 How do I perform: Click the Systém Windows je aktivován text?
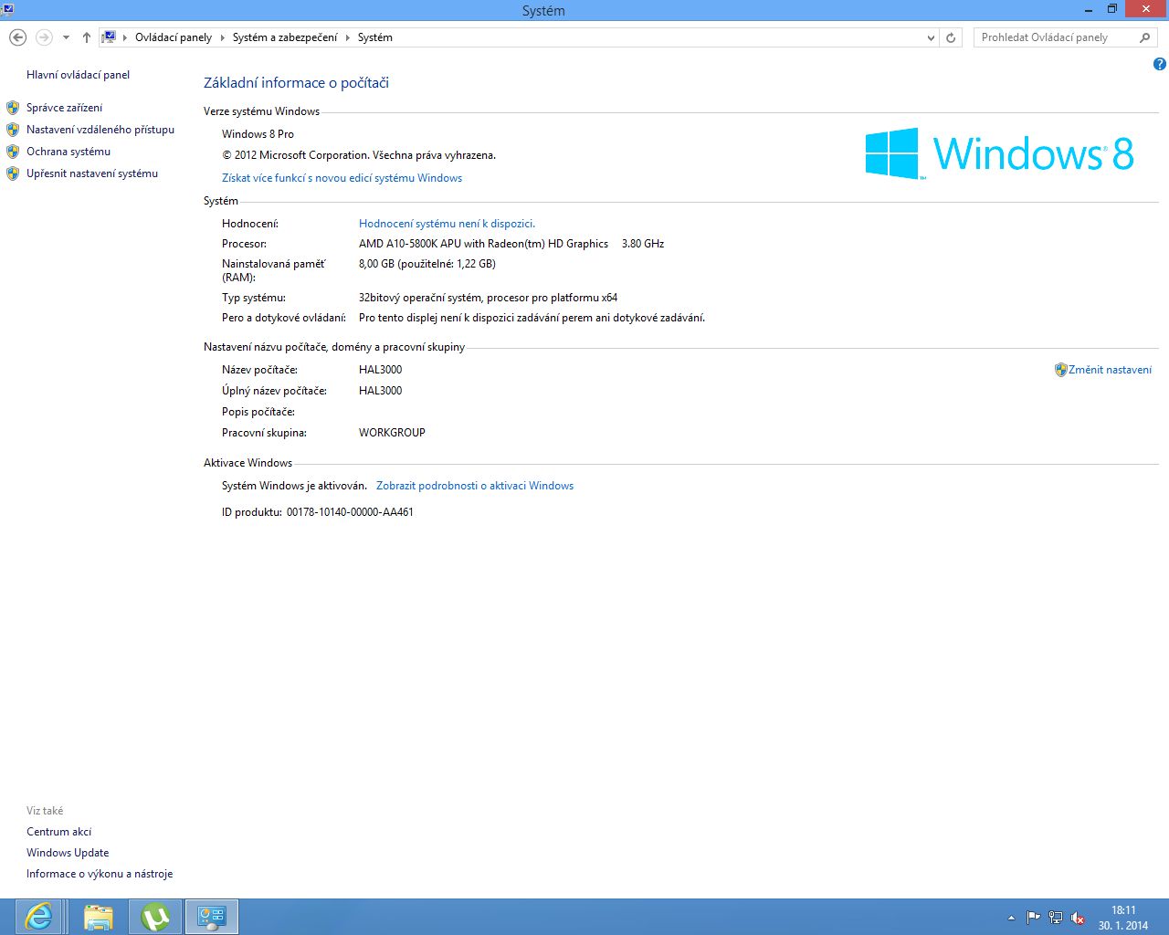(x=294, y=486)
